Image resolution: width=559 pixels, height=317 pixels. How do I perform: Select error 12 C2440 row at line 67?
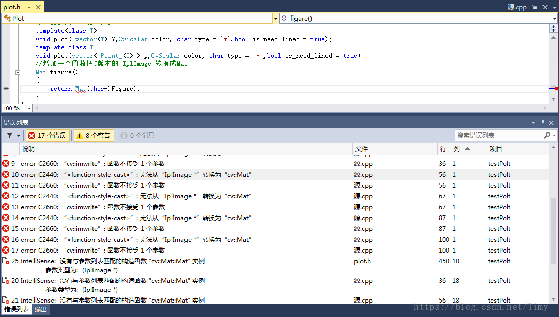pos(275,196)
